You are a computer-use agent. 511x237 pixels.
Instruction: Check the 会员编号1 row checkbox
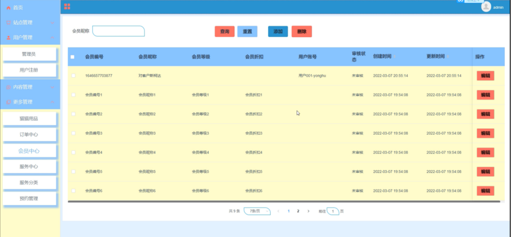(73, 95)
